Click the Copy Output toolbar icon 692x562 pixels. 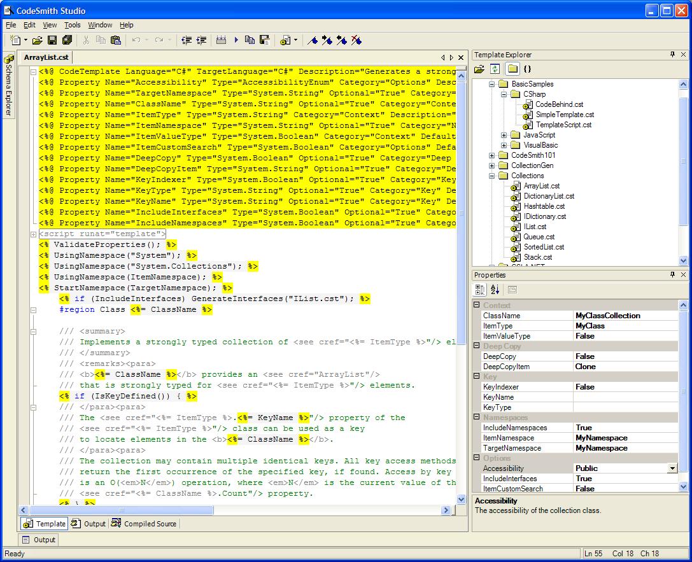[250, 41]
